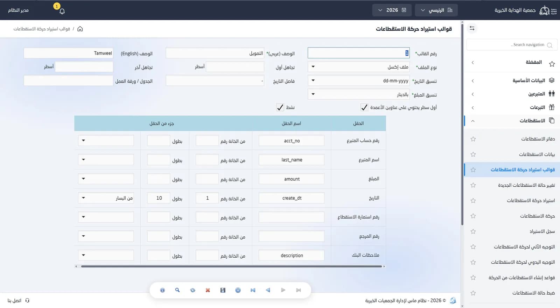Toggle أول سطر يحتوي على عناوين الأعمدة checkbox
The height and width of the screenshot is (308, 560).
tap(364, 107)
